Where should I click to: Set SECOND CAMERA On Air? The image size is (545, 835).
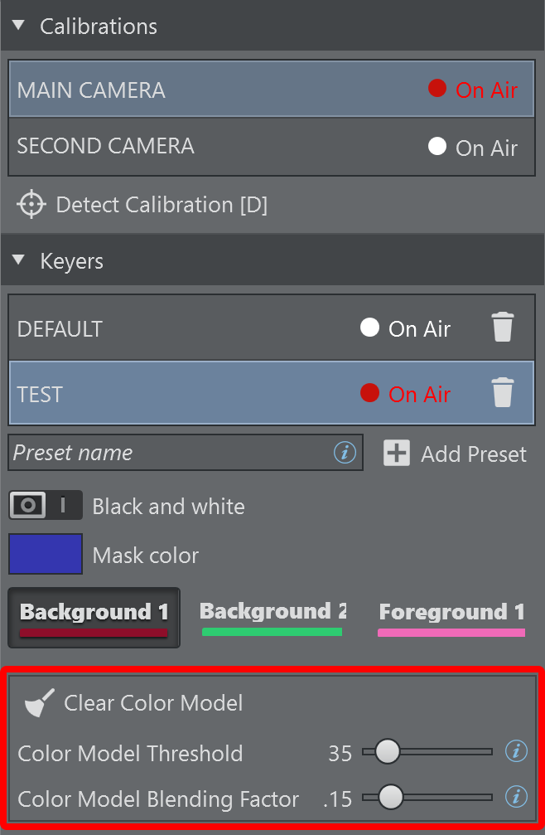437,147
